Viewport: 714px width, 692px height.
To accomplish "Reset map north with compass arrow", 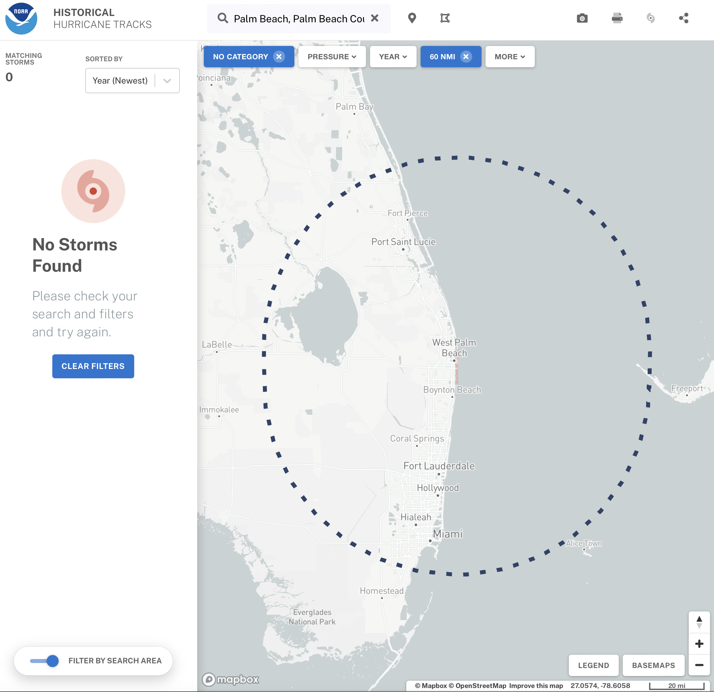I will click(699, 622).
